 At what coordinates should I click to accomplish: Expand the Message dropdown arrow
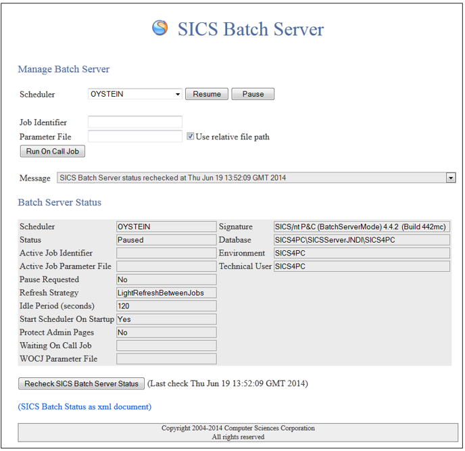pyautogui.click(x=451, y=178)
